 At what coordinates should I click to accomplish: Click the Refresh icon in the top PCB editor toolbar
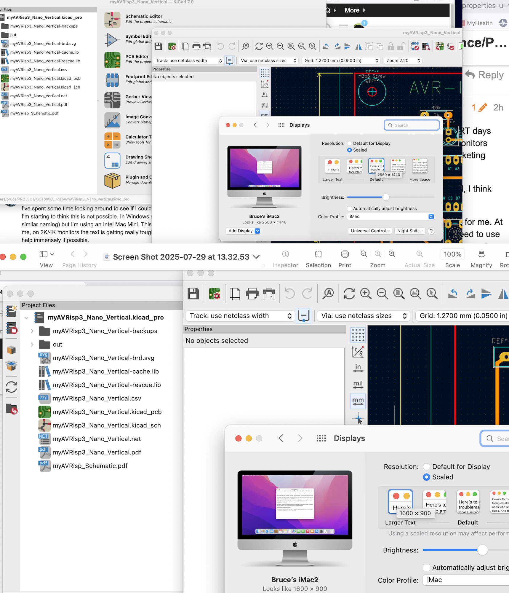259,46
